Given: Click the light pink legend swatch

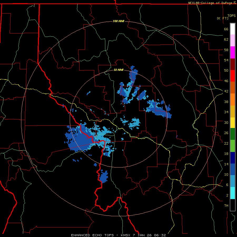Looking at the screenshot, I should point(233,41).
